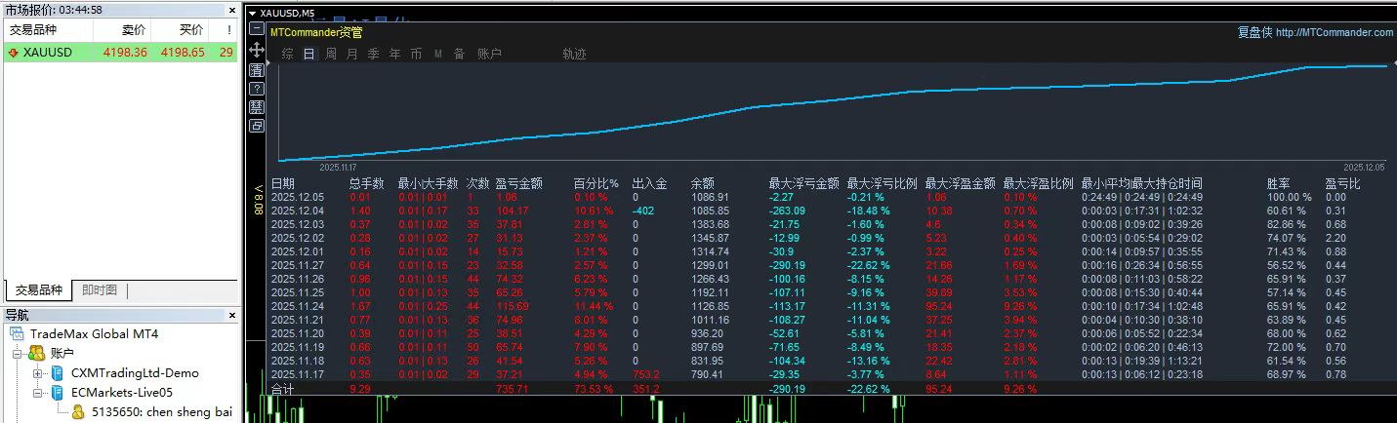This screenshot has height=423, width=1397.
Task: Collapse the 账户 tree node
Action: coord(18,353)
